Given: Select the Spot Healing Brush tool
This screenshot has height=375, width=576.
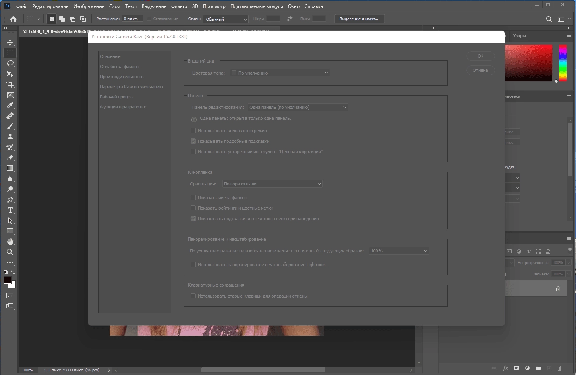Looking at the screenshot, I should [x=10, y=116].
